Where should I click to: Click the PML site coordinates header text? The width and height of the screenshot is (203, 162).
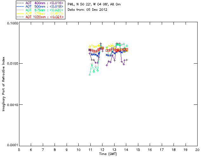tap(94, 4)
